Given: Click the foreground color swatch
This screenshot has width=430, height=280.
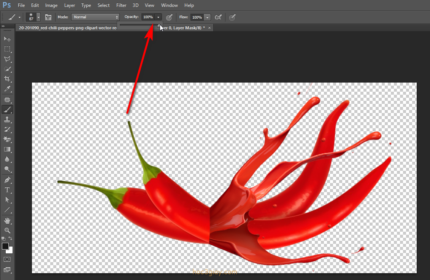Looking at the screenshot, I should point(5,246).
